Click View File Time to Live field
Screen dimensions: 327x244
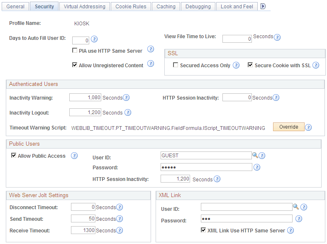(237, 39)
